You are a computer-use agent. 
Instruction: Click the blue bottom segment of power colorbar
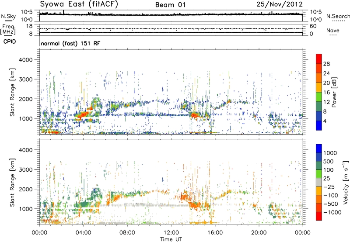(x=319, y=125)
